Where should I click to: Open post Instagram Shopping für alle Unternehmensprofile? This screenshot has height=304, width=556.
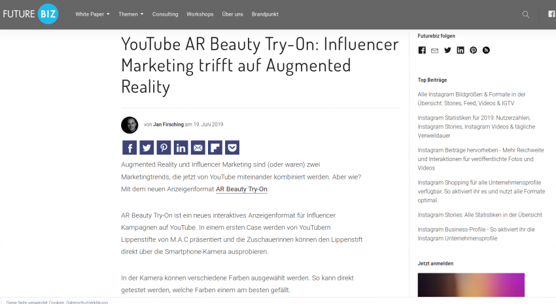tap(481, 191)
